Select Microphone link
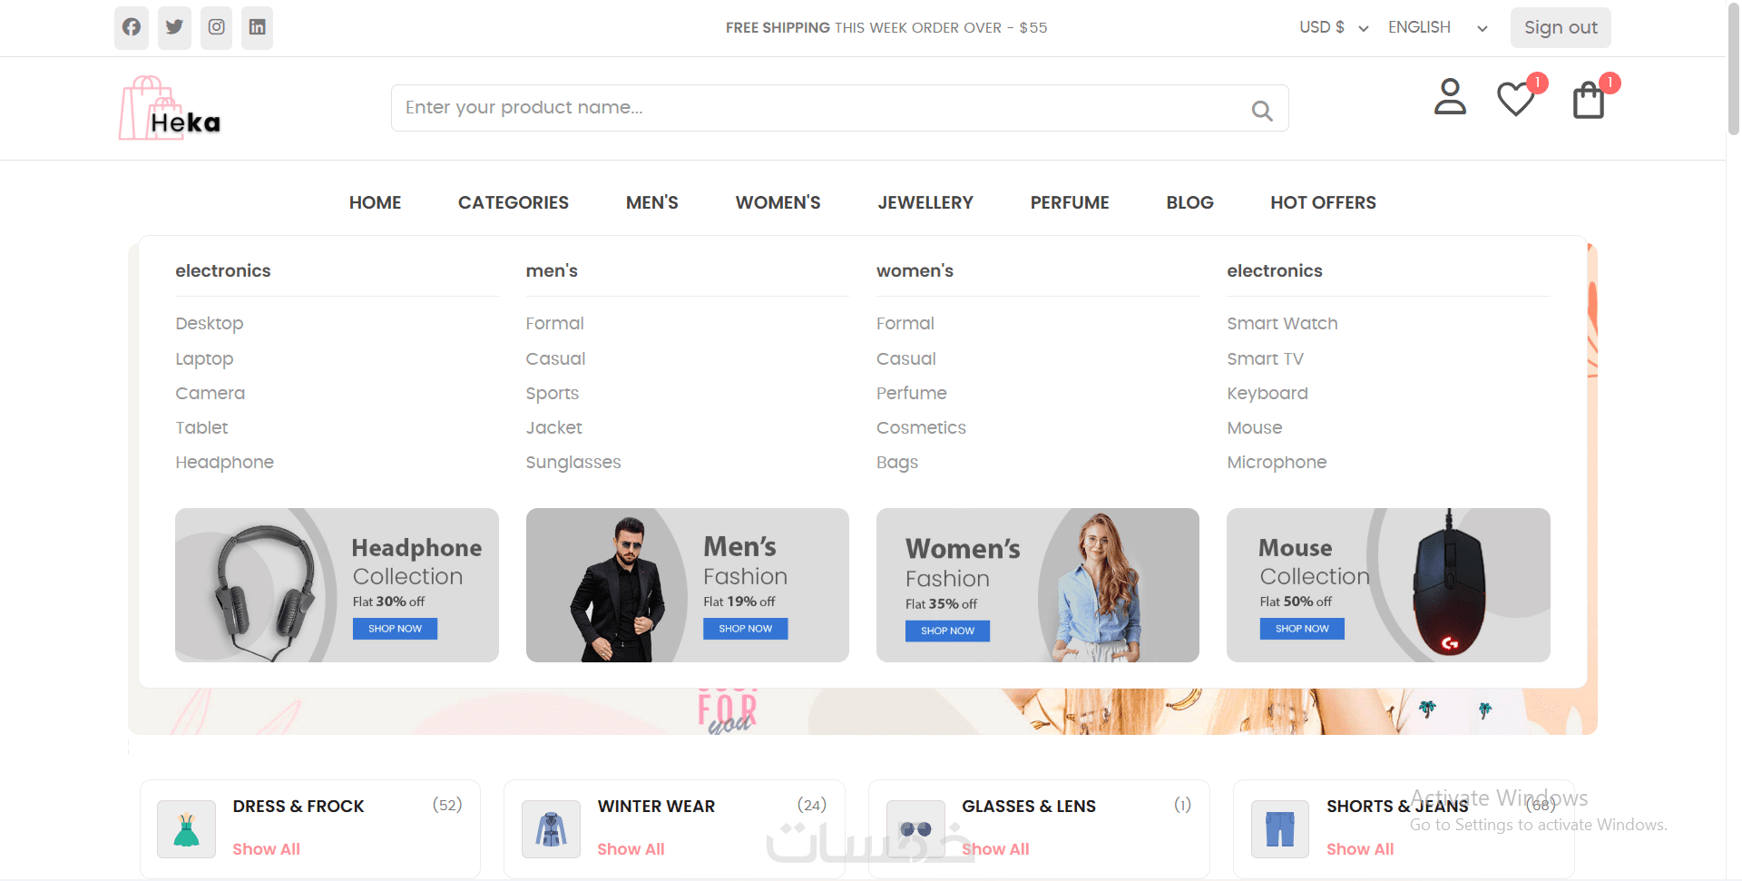1742x881 pixels. click(x=1277, y=463)
